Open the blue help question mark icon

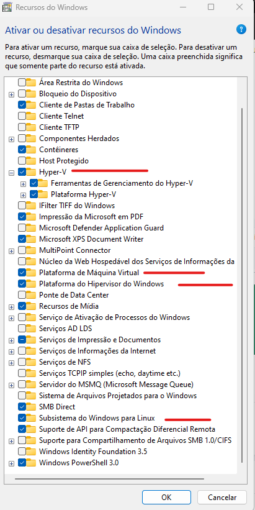(241, 30)
